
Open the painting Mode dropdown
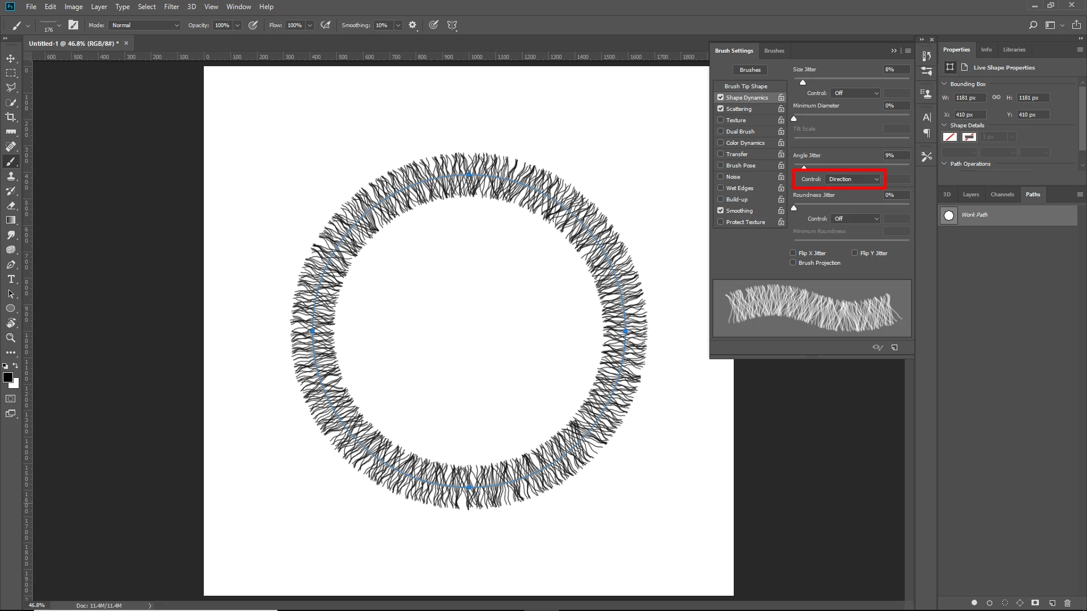coord(145,25)
